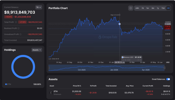This screenshot has width=175, height=100.
Task: Click 100.00% ETH allocation value
Action: pos(37,84)
